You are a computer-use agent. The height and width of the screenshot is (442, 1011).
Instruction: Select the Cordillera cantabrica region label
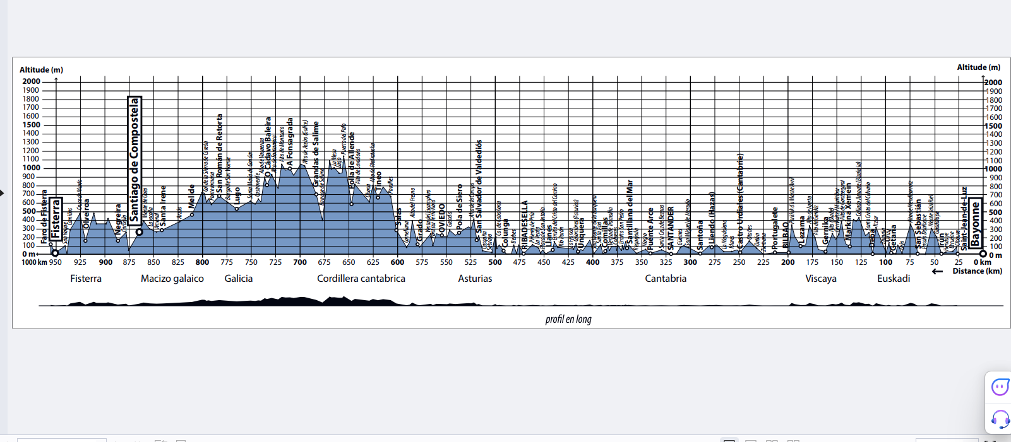coord(361,279)
